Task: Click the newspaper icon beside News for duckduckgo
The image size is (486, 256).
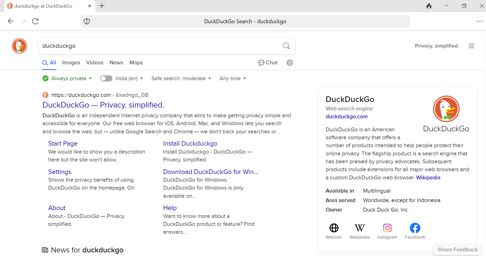Action: [x=45, y=250]
